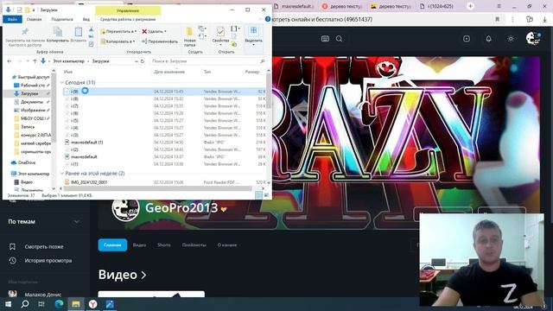553x311 pixels.
Task: Open the browser downloads arrow icon
Action: [x=545, y=19]
